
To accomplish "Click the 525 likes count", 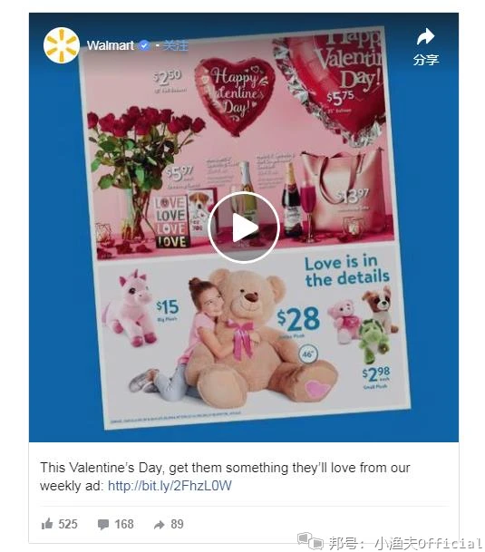I will tap(68, 524).
